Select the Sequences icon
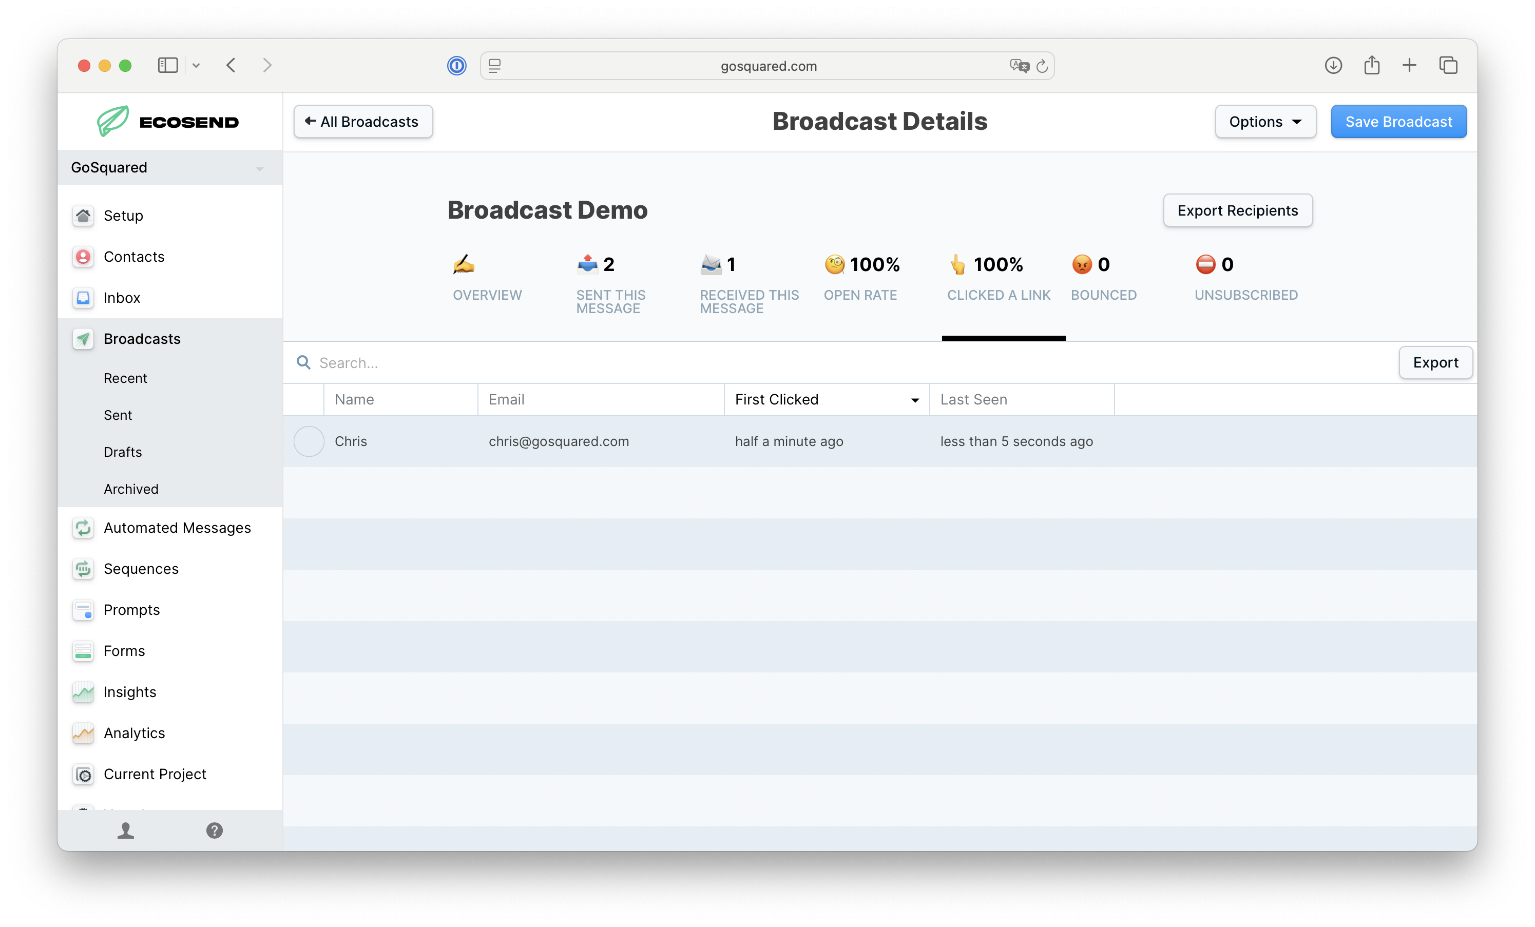 click(84, 569)
